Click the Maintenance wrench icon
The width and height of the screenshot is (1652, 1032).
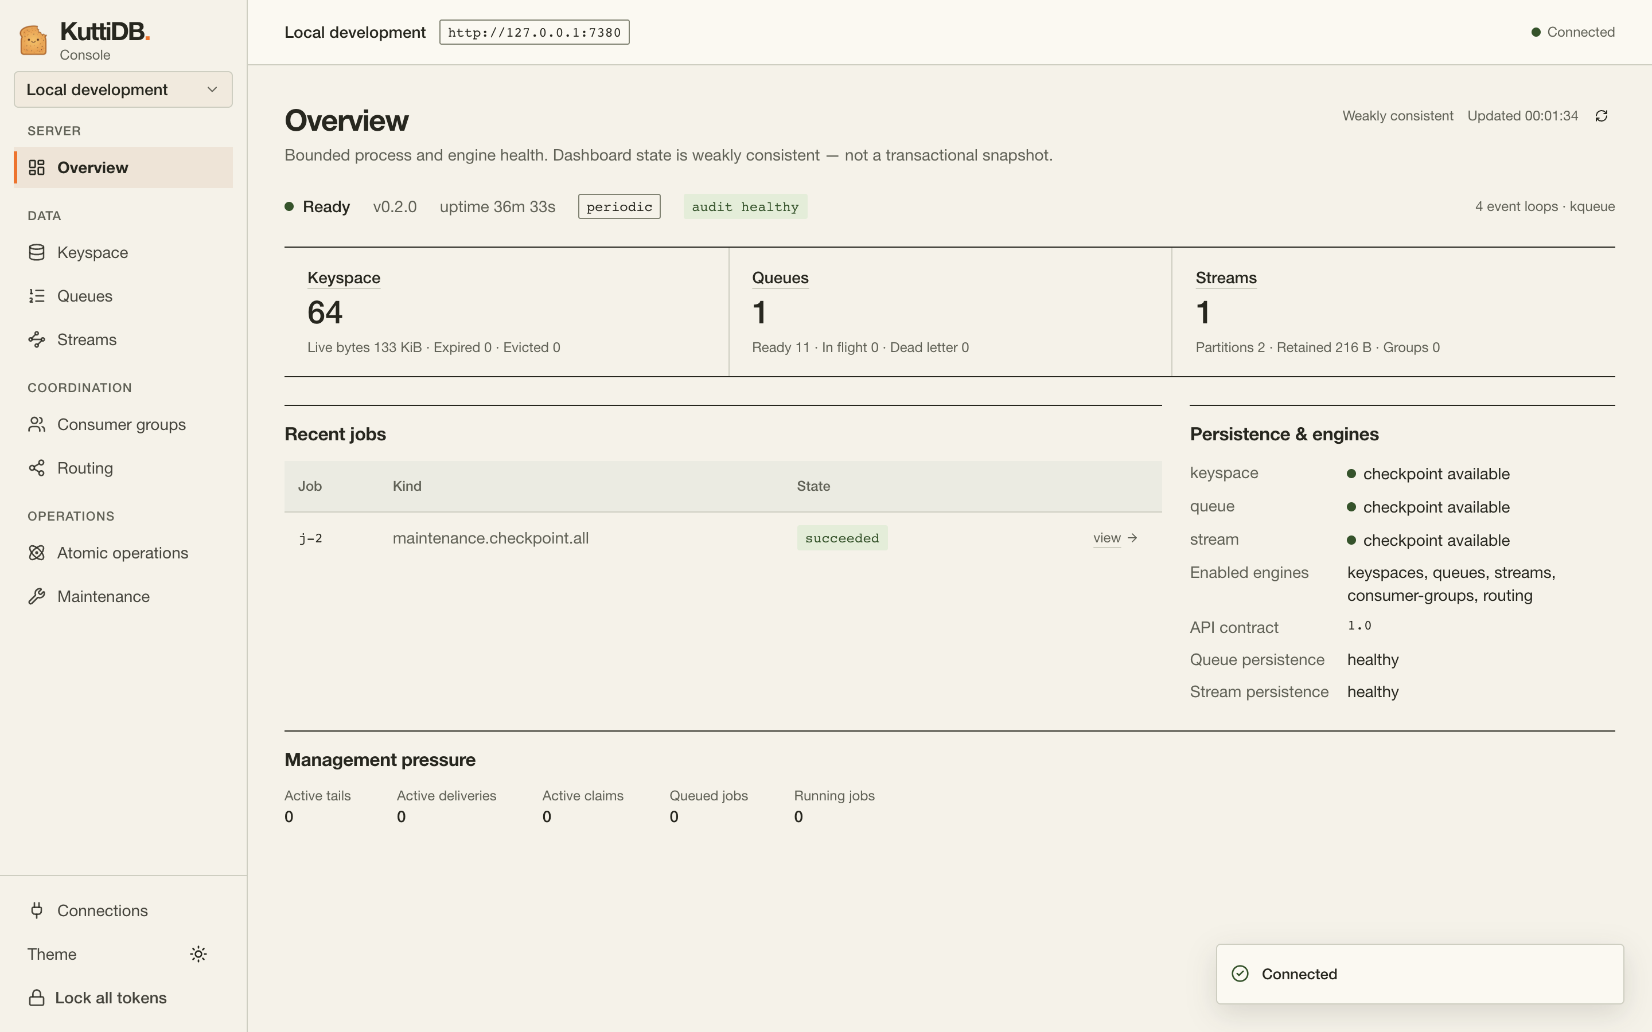click(x=37, y=596)
